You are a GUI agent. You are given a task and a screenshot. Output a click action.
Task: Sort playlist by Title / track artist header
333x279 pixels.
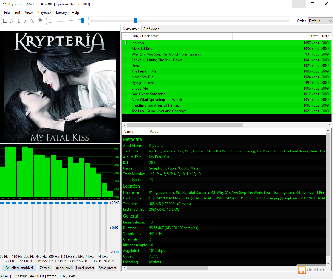pos(145,36)
